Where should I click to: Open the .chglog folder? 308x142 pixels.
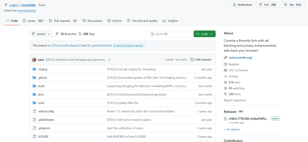(x=43, y=69)
